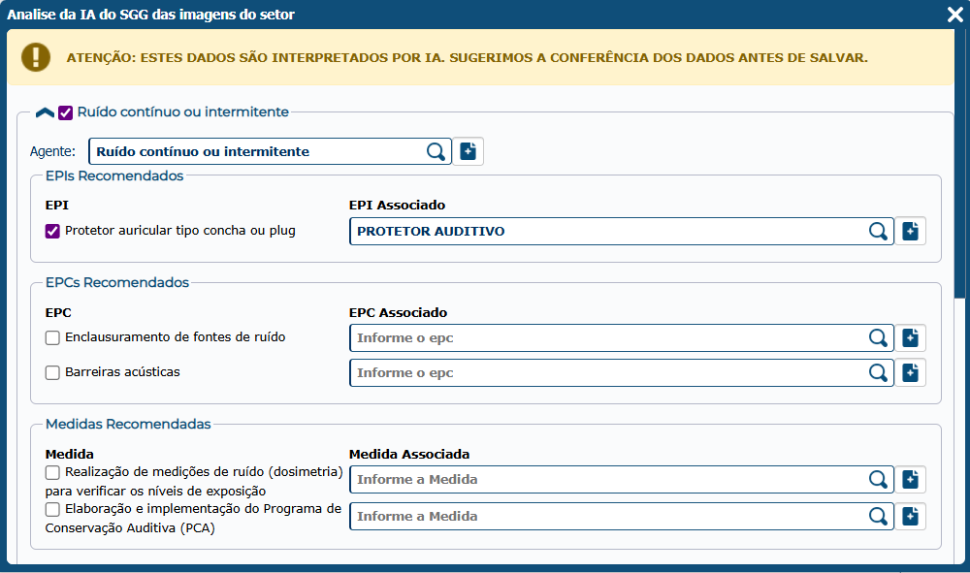This screenshot has height=573, width=970.
Task: Search EPI in the PROTETOR AUDITIVO field
Action: pos(878,231)
